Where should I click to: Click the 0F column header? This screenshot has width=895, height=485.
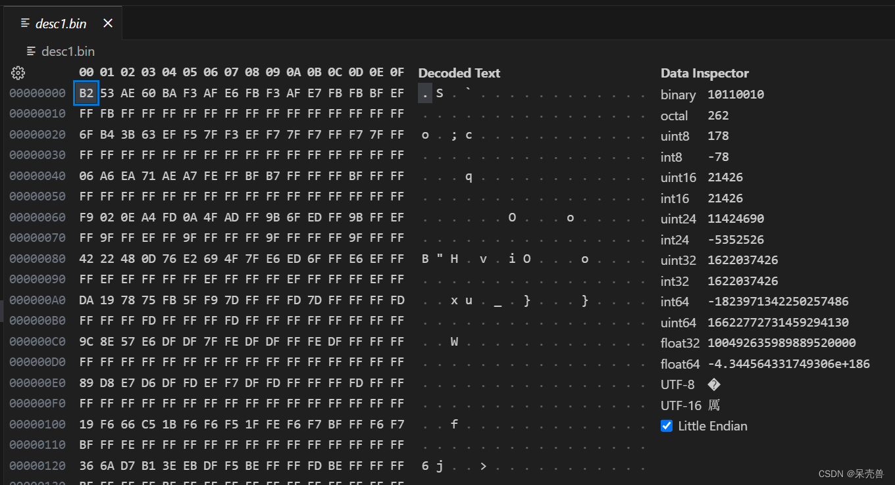coord(397,72)
